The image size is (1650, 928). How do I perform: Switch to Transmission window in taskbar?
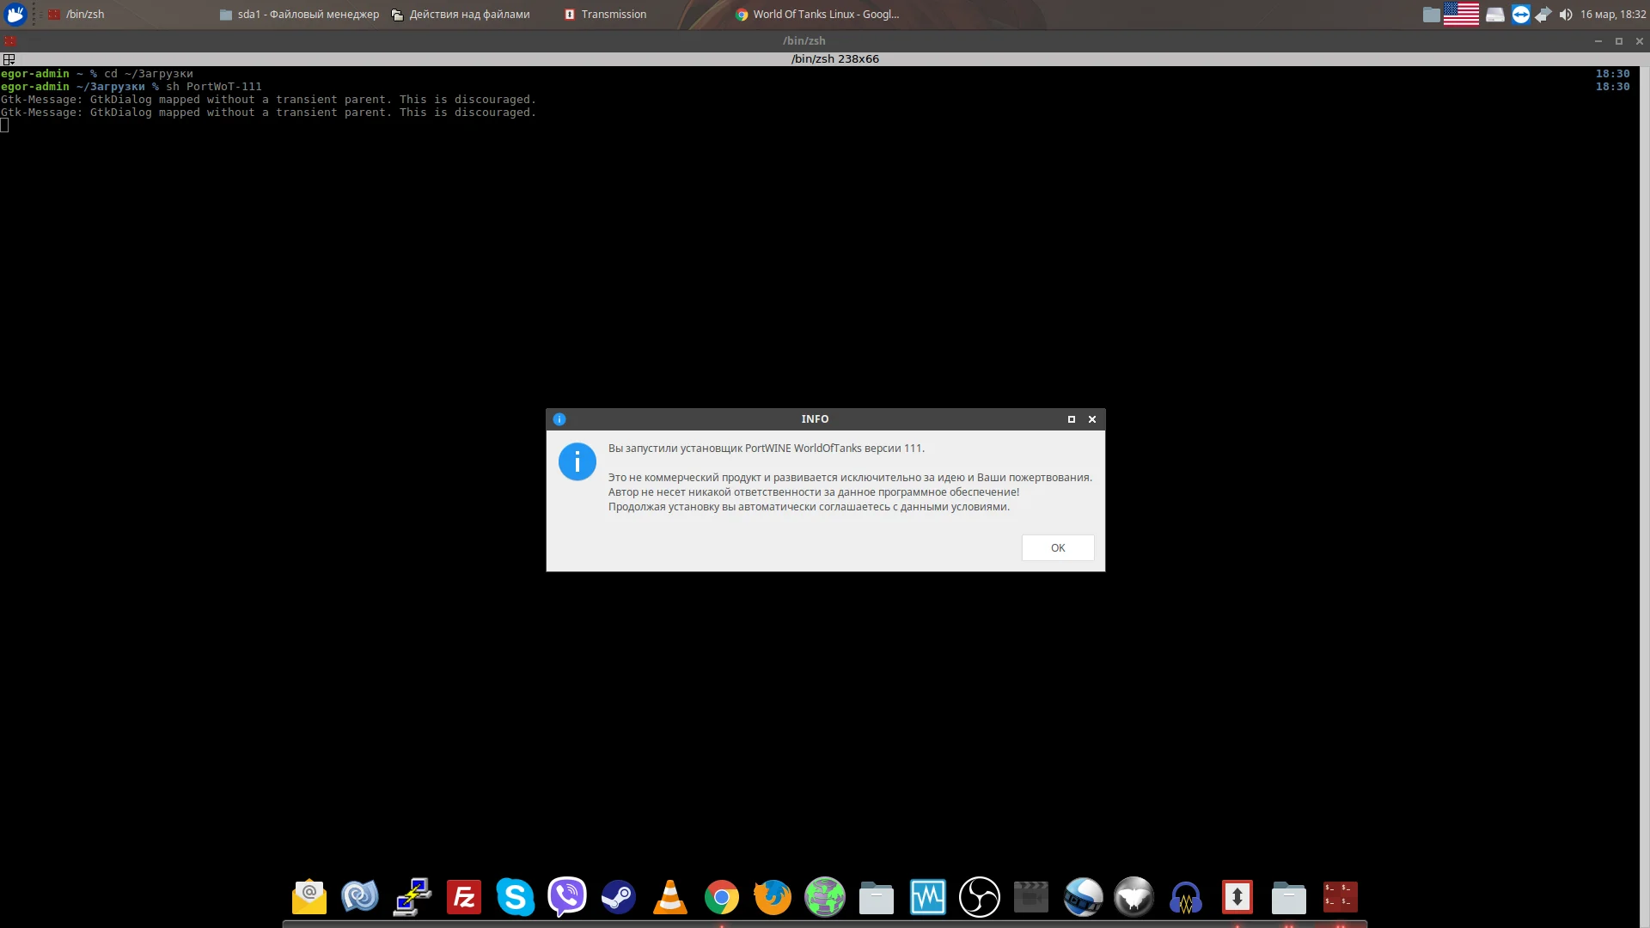605,15
